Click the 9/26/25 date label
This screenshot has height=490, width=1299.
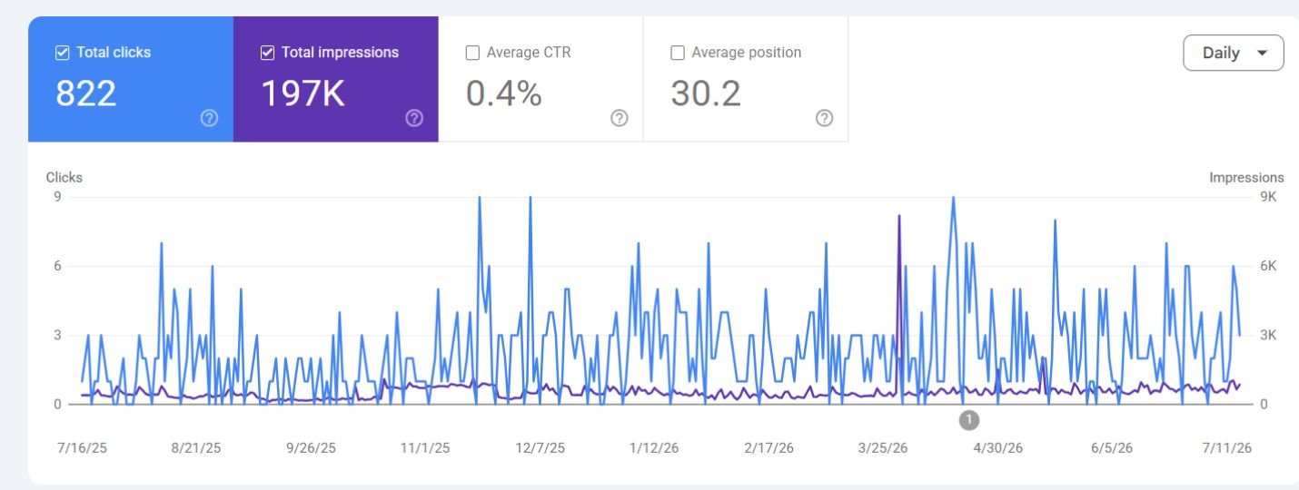pos(311,448)
